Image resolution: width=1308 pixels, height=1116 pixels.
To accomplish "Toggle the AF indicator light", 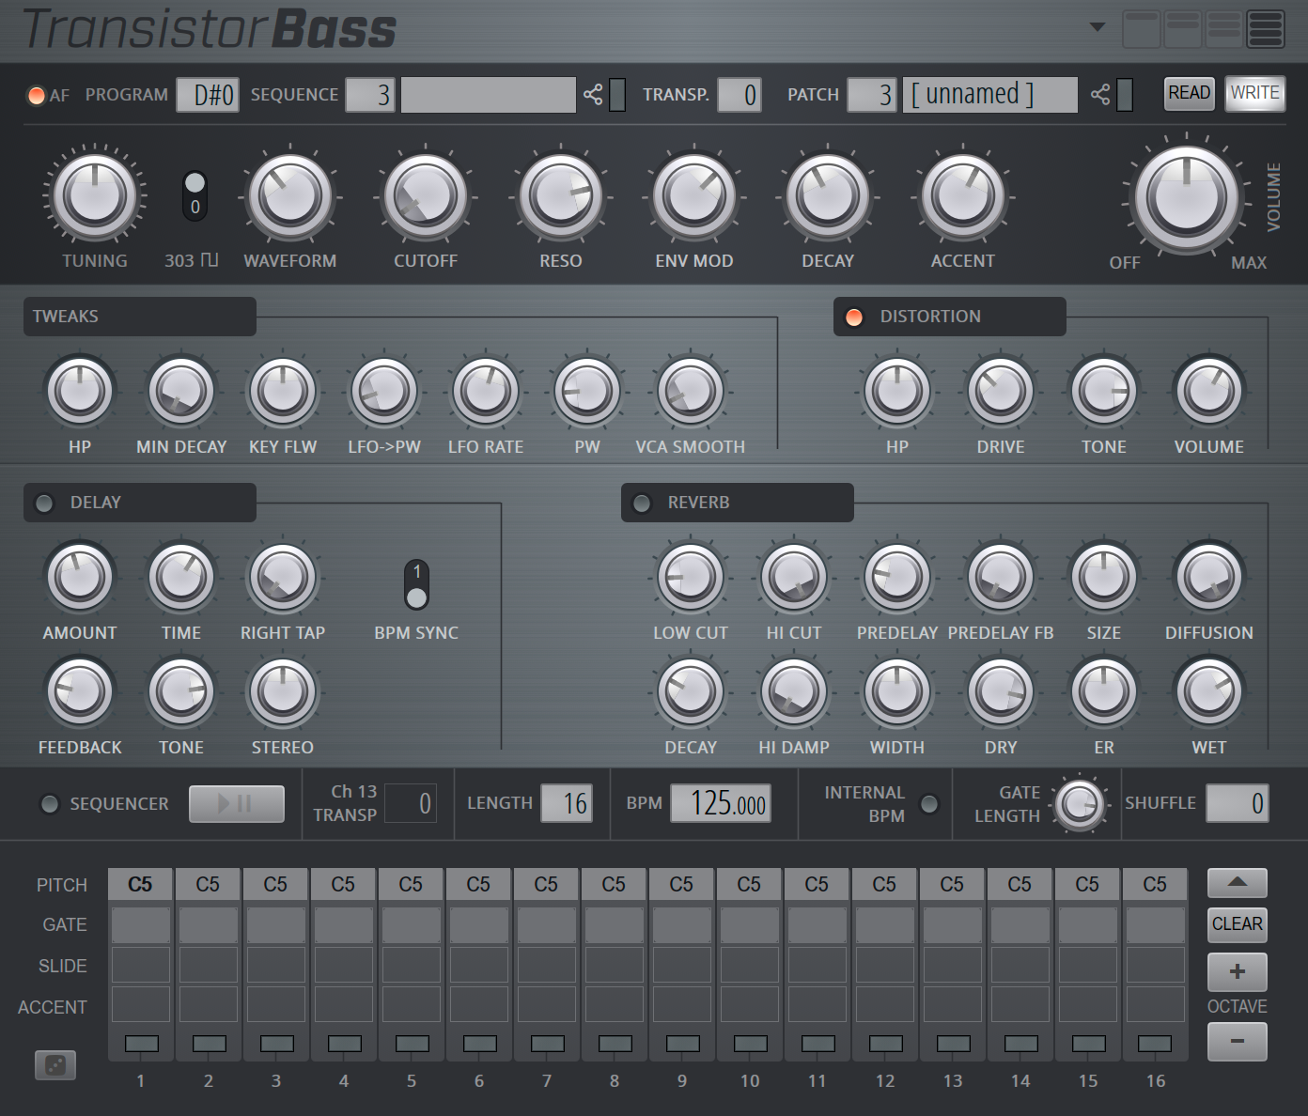I will click(37, 95).
